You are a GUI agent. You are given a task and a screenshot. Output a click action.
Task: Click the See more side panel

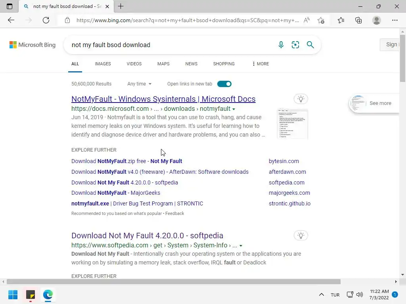(x=374, y=103)
